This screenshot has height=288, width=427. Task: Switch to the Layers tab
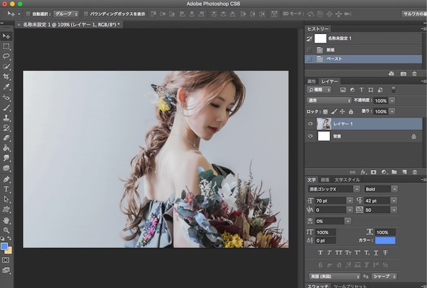click(329, 81)
